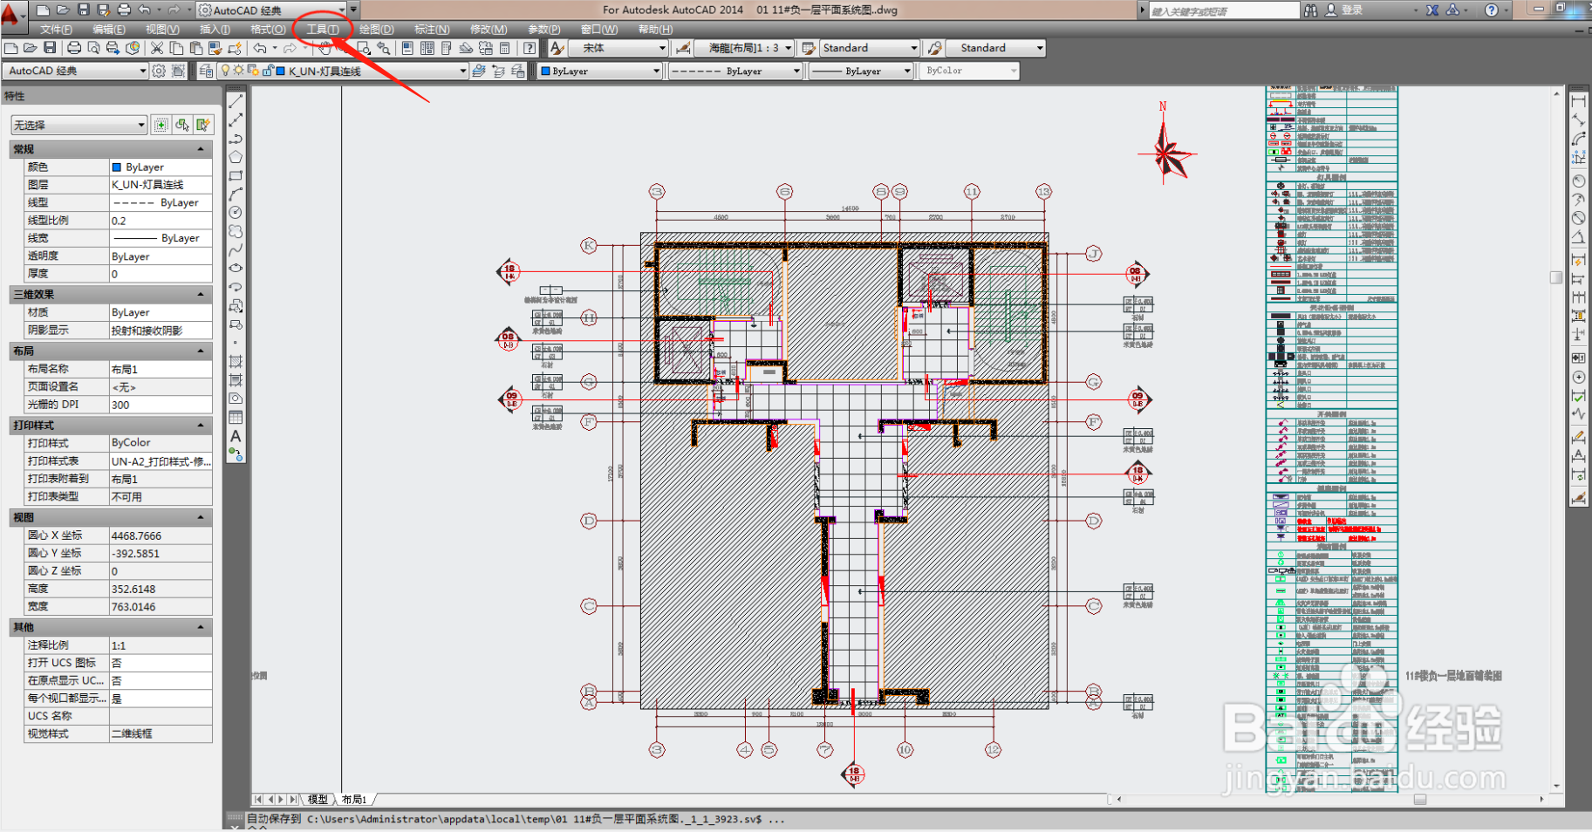Collapse the 三维效果 properties section
The height and width of the screenshot is (832, 1592).
[201, 294]
